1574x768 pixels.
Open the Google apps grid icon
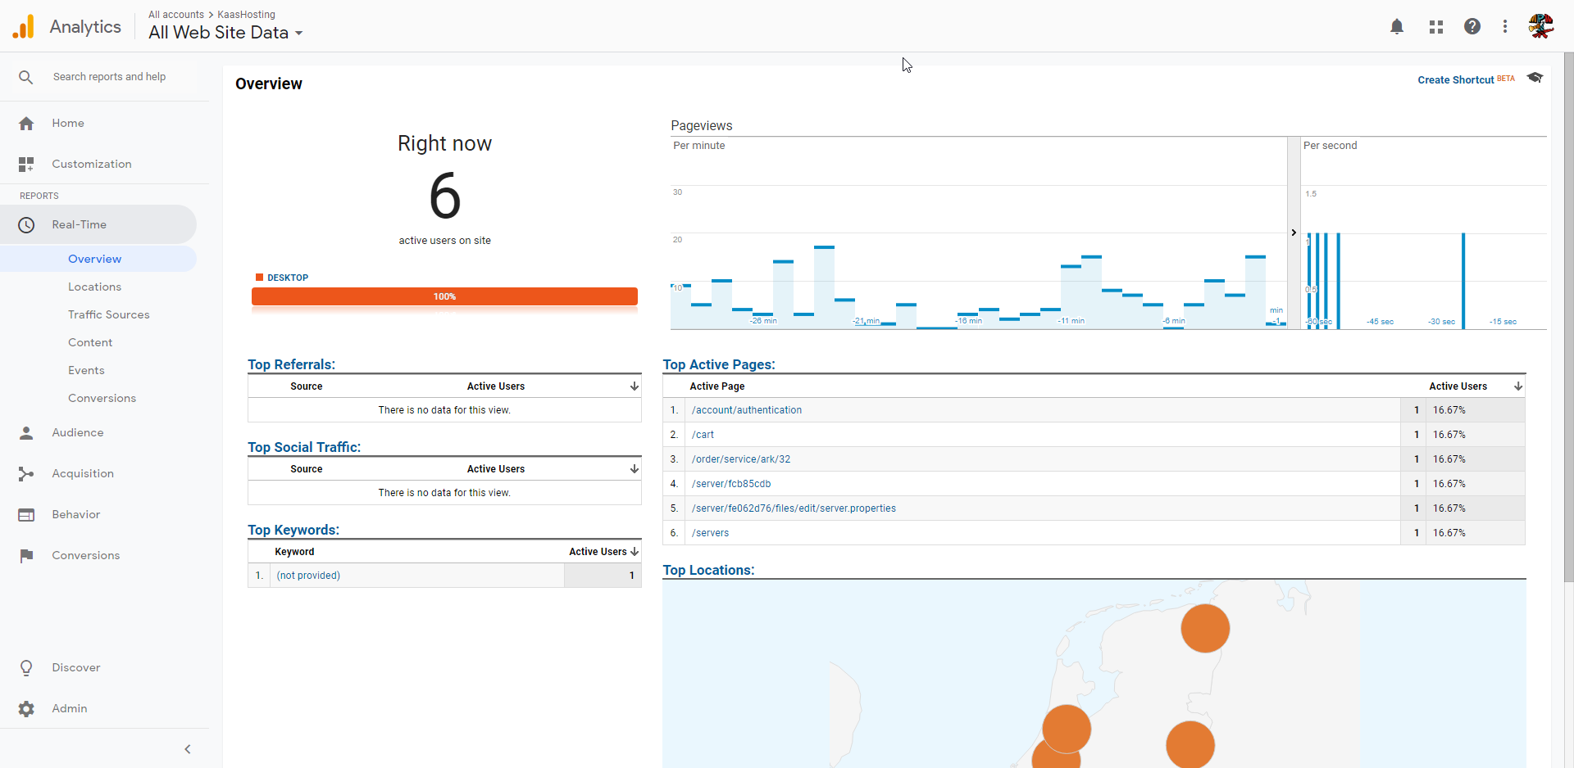1435,27
